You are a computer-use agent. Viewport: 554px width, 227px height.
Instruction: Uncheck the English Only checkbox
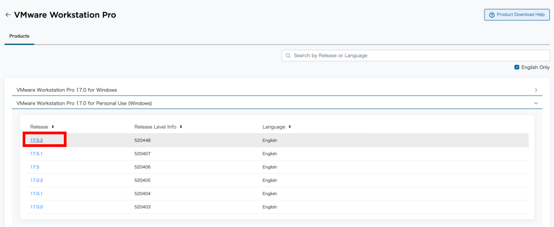[x=517, y=67]
